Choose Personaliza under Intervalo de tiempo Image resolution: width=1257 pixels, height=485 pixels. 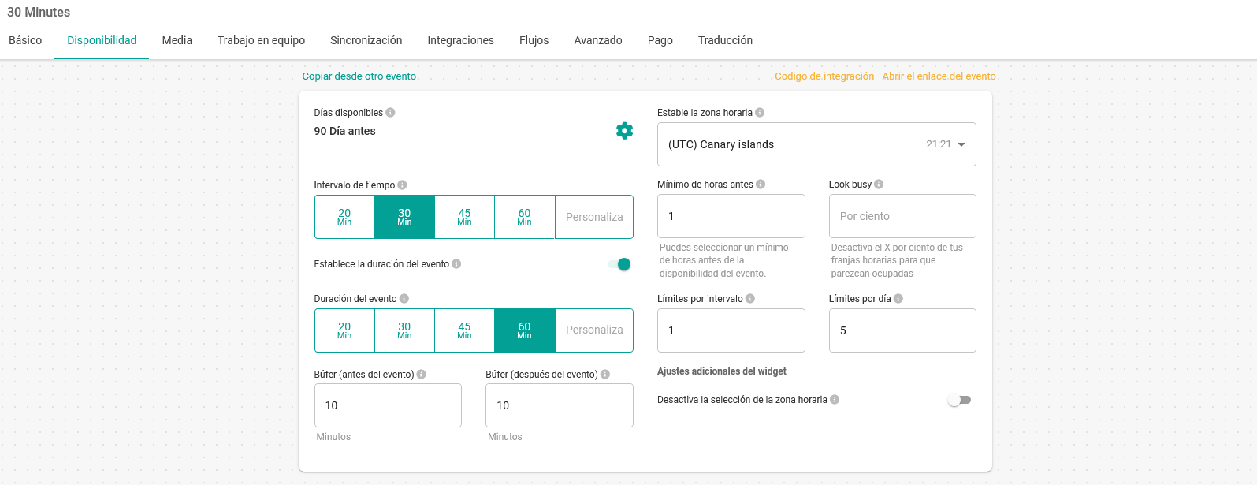594,217
